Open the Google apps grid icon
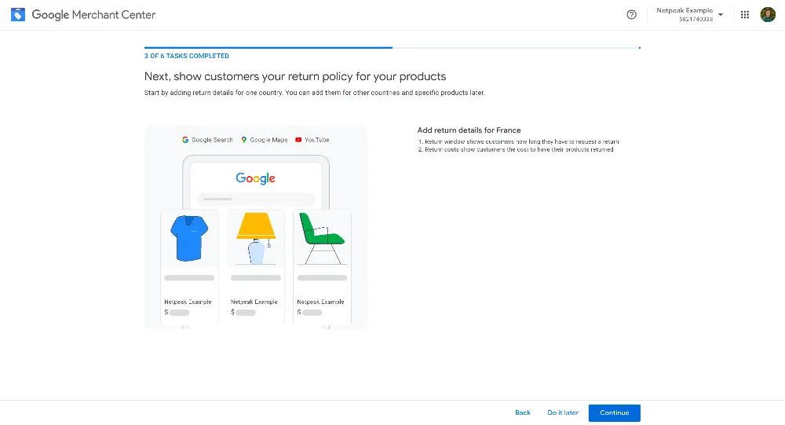 pyautogui.click(x=744, y=15)
